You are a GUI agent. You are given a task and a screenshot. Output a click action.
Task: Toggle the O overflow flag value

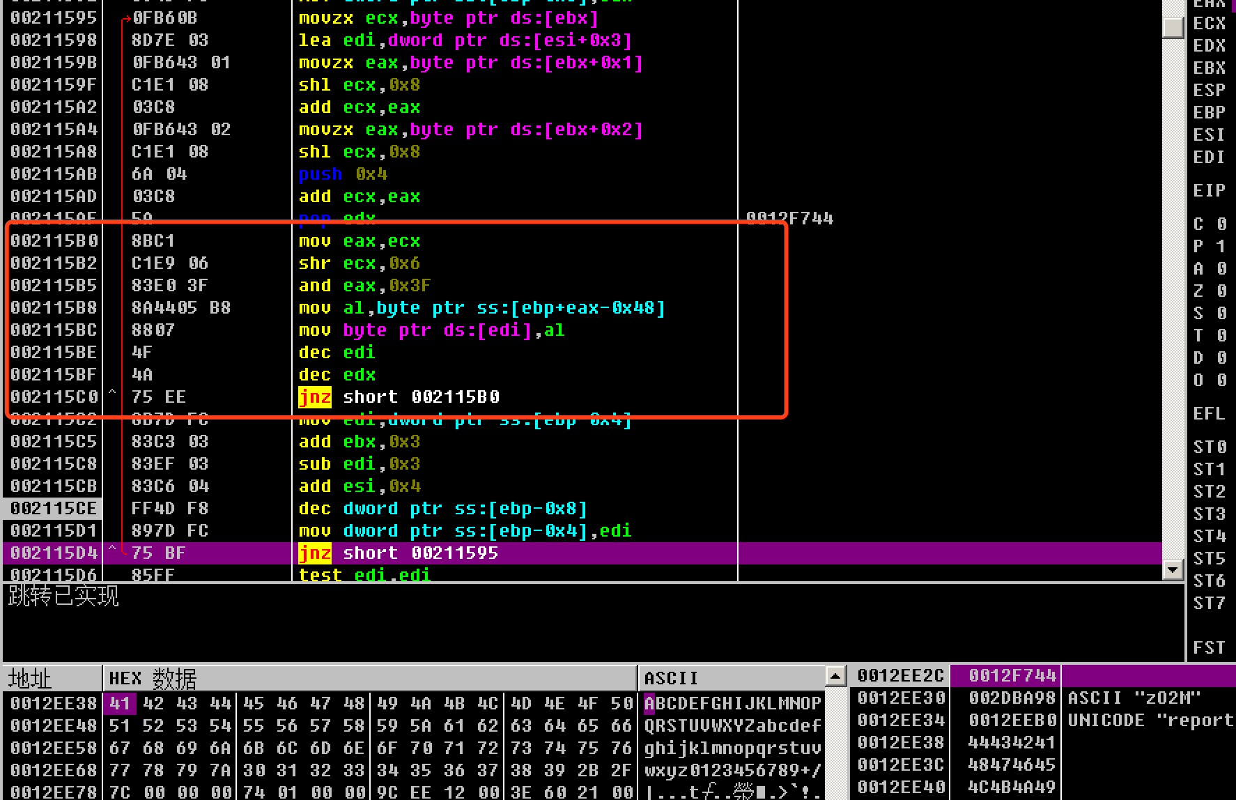click(x=1221, y=380)
